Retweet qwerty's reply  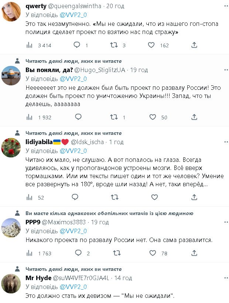click(x=114, y=45)
